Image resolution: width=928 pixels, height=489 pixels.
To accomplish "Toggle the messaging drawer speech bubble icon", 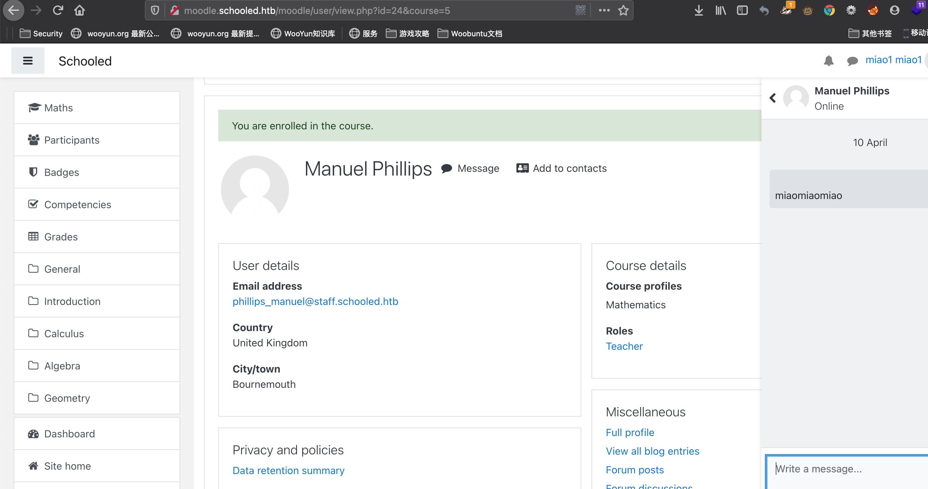I will click(852, 61).
